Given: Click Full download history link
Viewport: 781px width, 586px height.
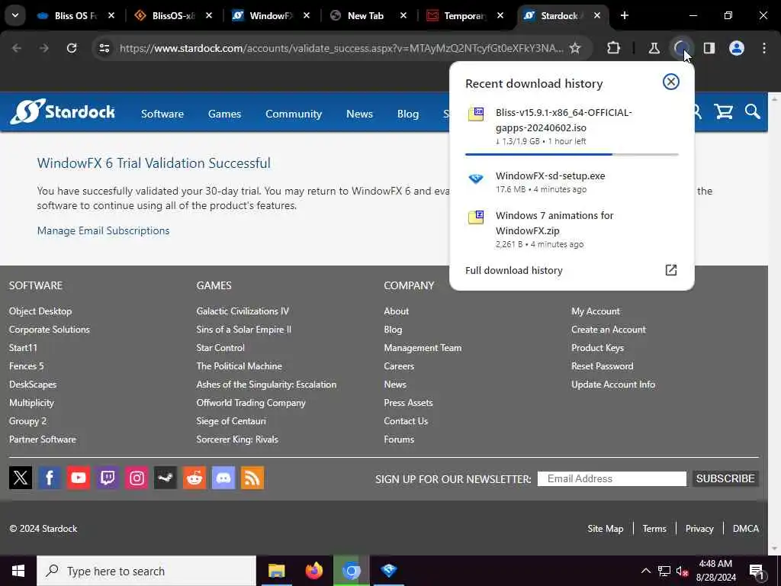Looking at the screenshot, I should pyautogui.click(x=513, y=270).
